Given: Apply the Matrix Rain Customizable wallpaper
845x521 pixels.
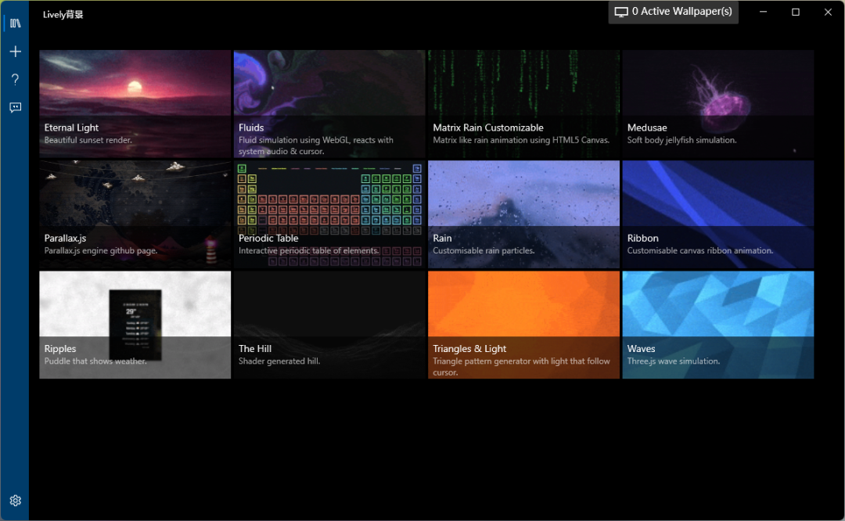Looking at the screenshot, I should [x=523, y=103].
